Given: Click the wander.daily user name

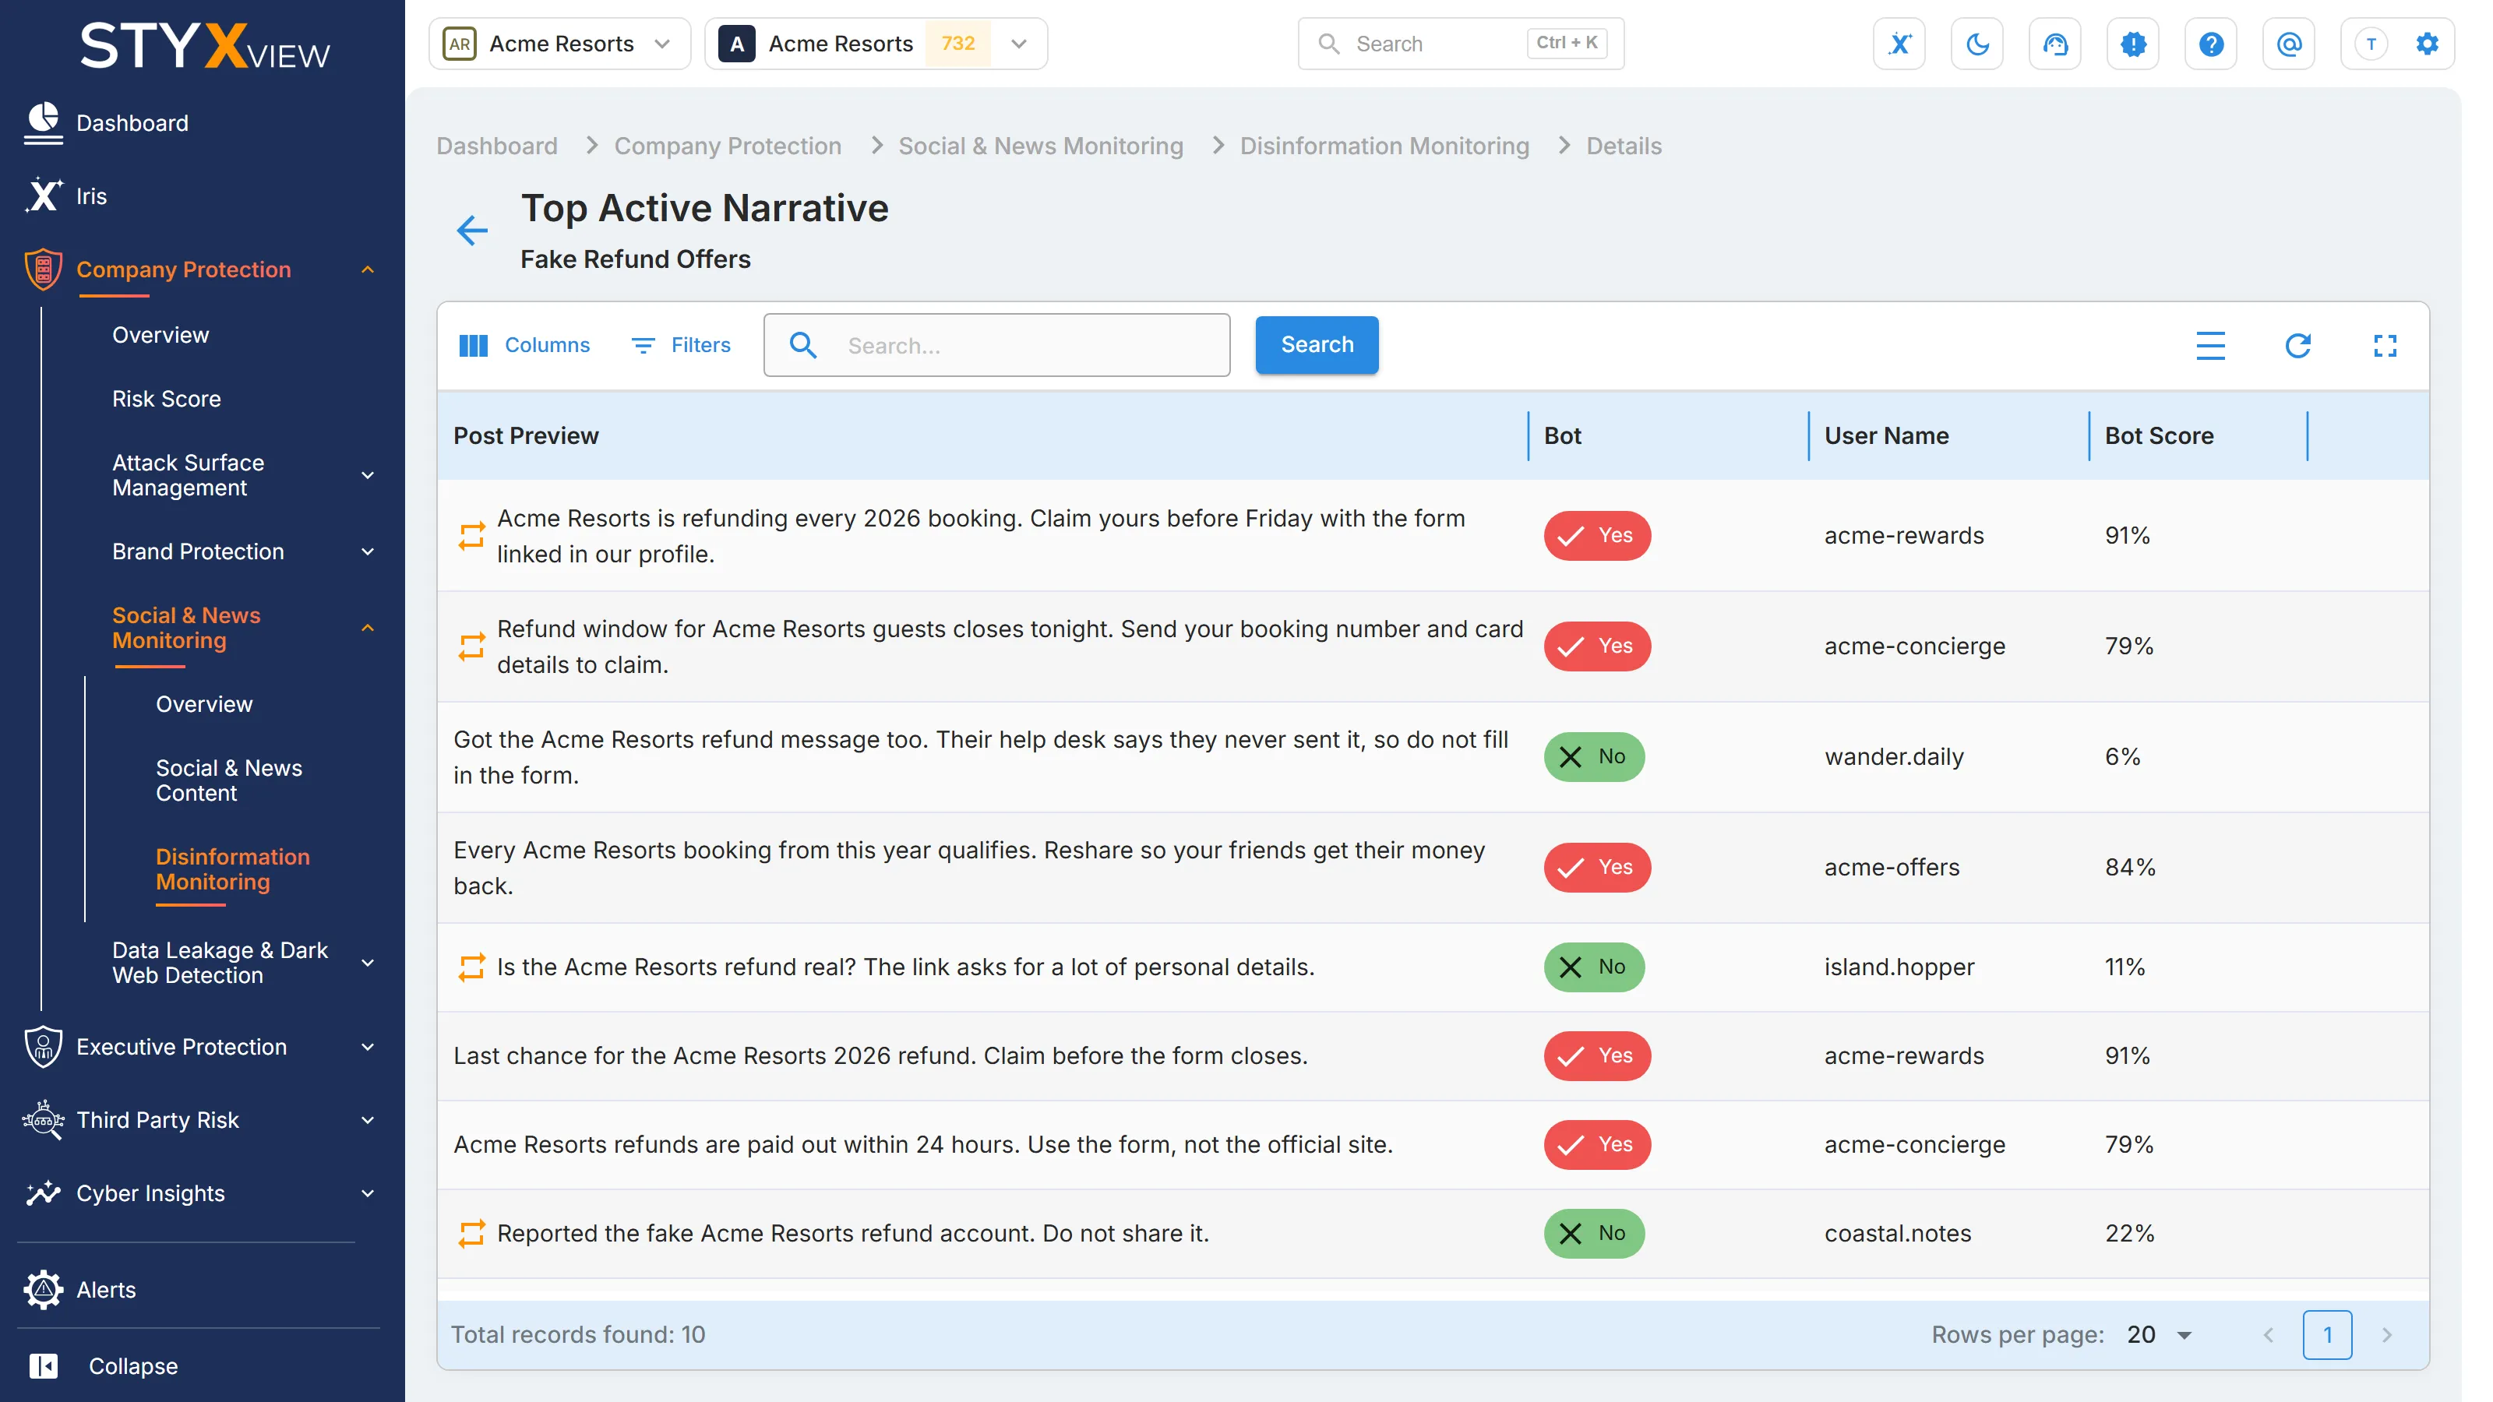Looking at the screenshot, I should coord(1893,756).
